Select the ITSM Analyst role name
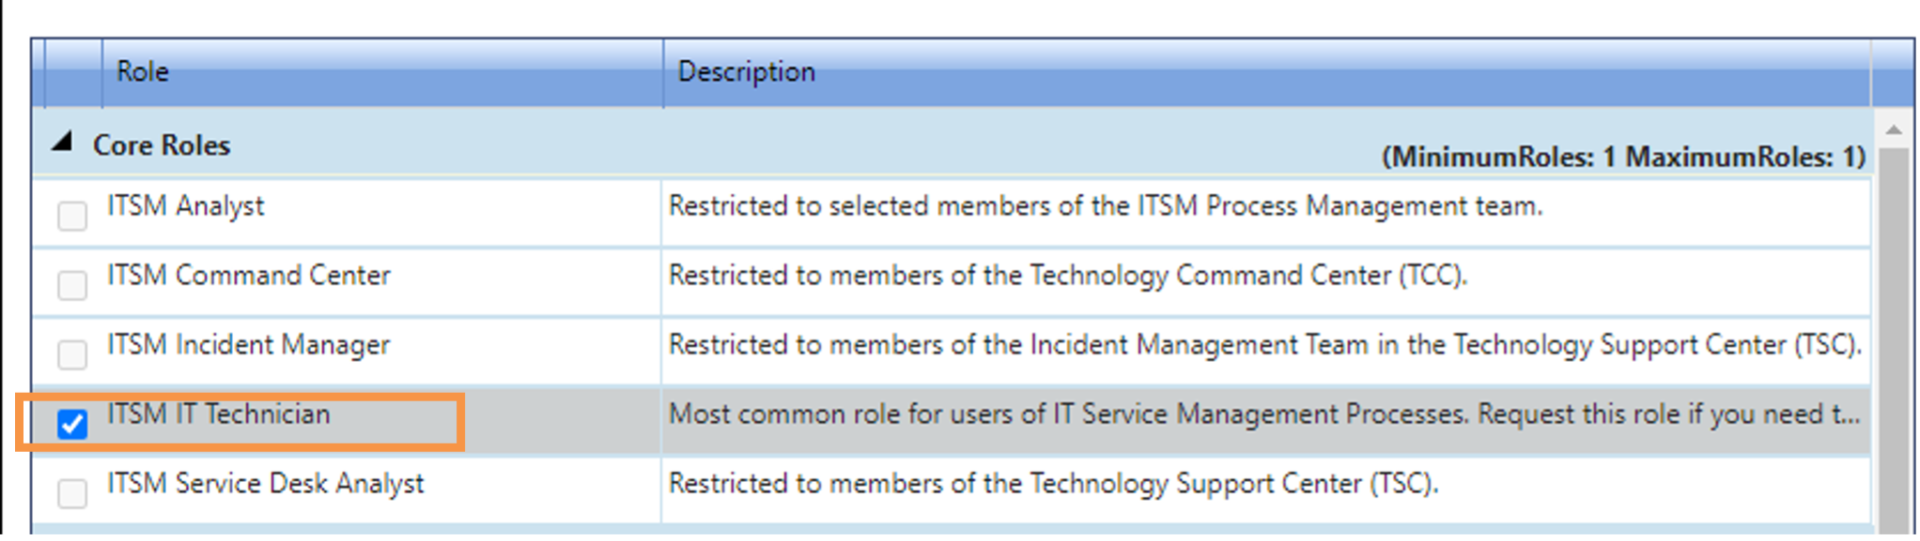This screenshot has height=541, width=1920. pyautogui.click(x=186, y=206)
